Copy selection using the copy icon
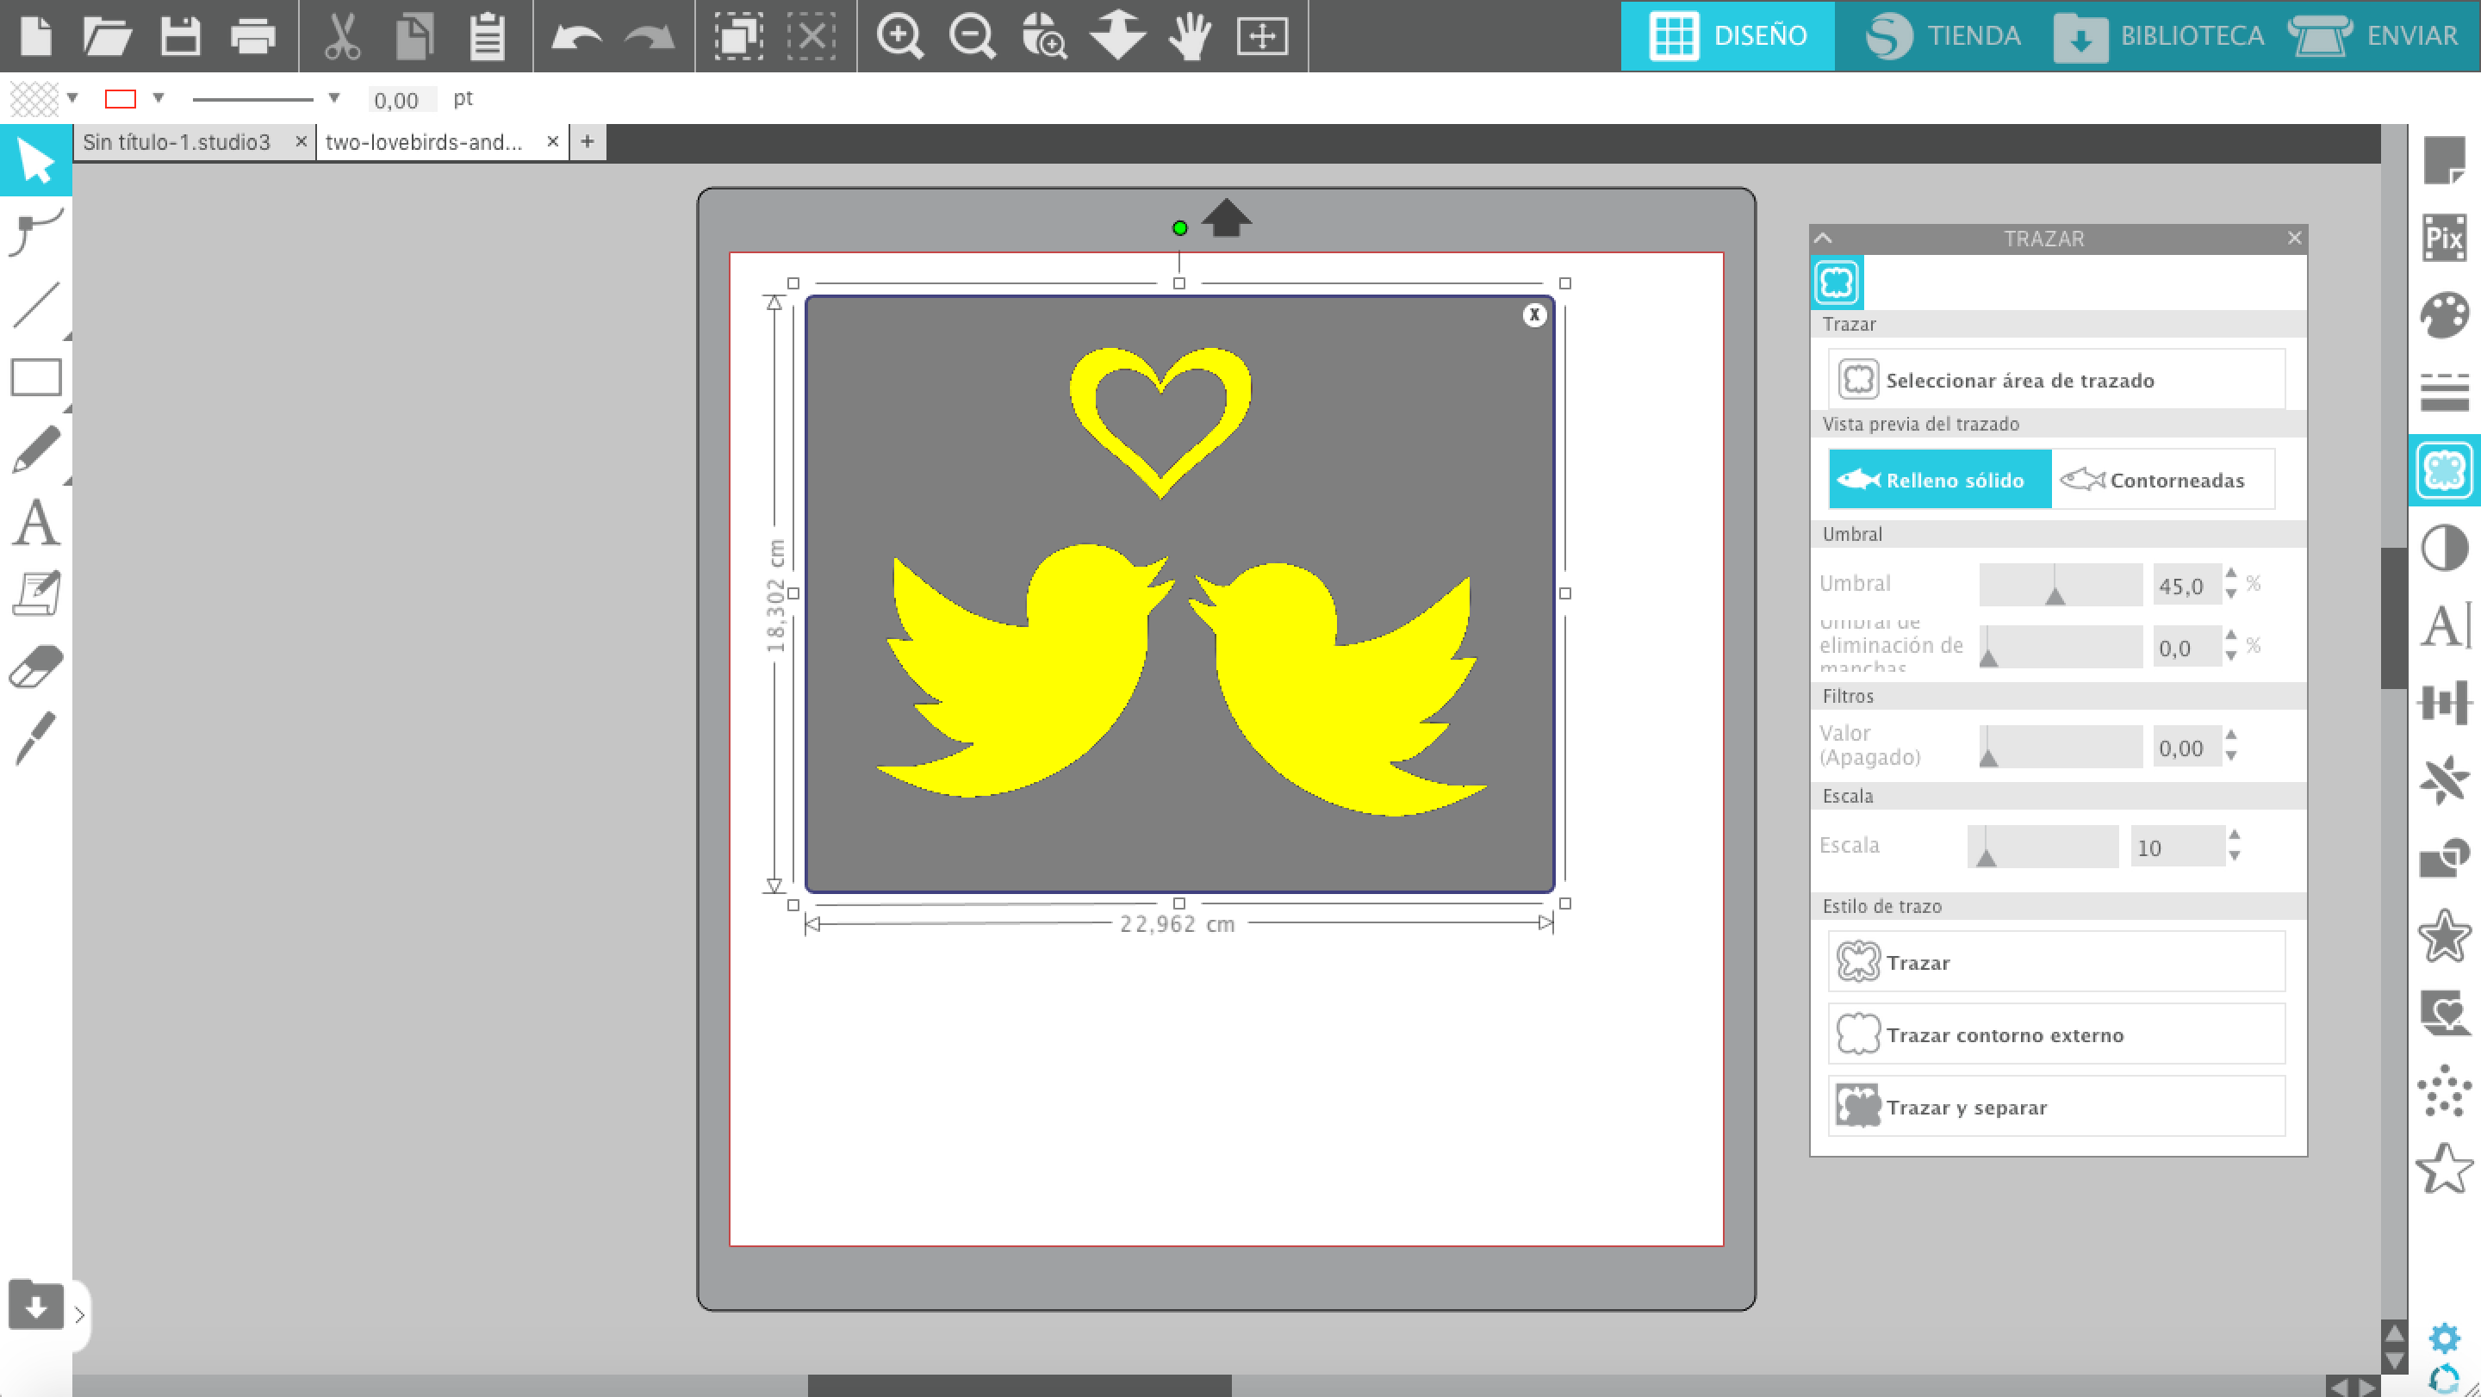 [414, 35]
